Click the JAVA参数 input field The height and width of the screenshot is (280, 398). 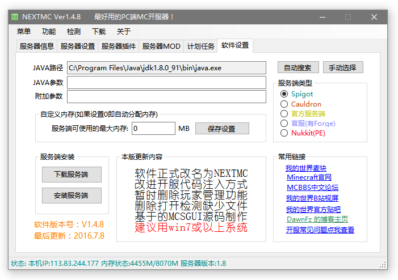tap(166, 82)
